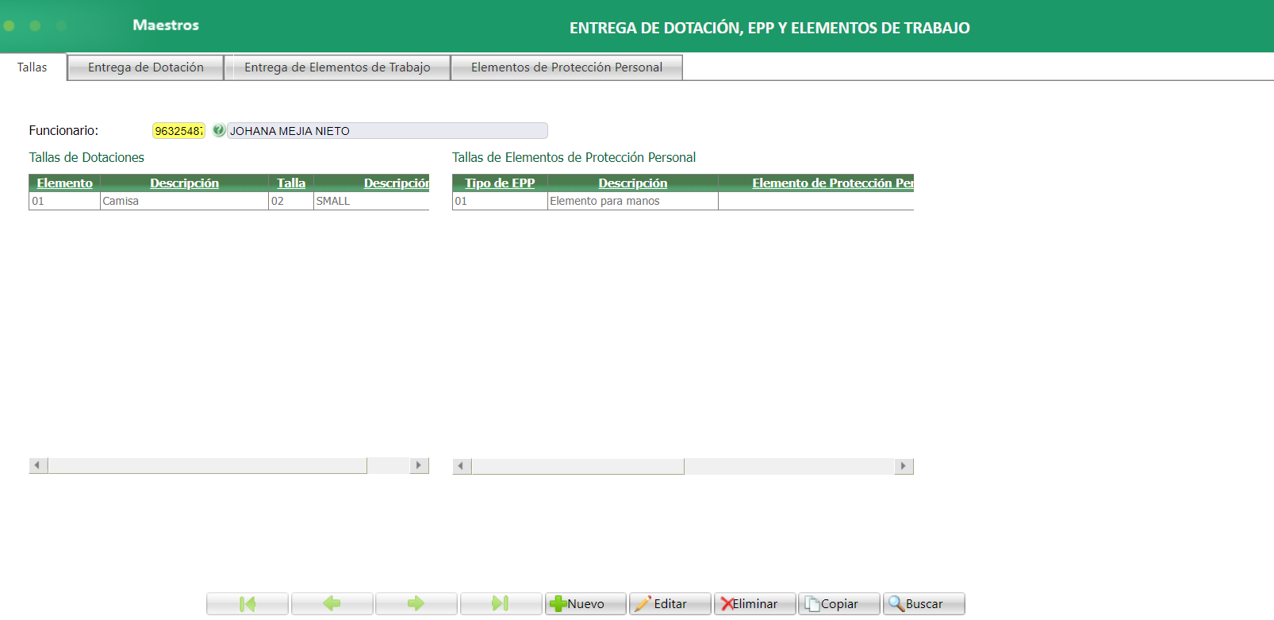Click the Buscar button

tap(924, 604)
